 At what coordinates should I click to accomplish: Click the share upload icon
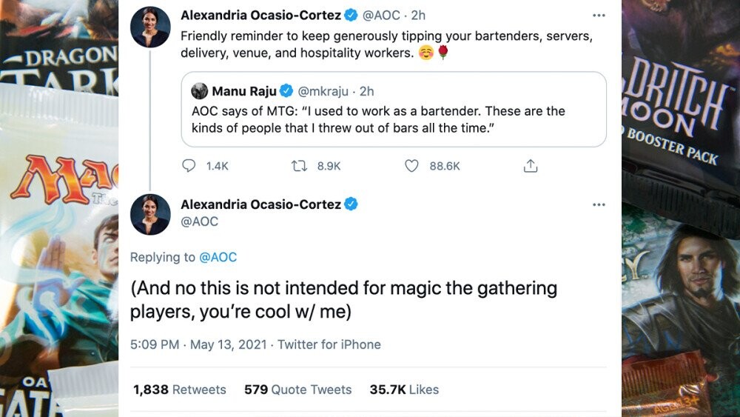coord(530,166)
